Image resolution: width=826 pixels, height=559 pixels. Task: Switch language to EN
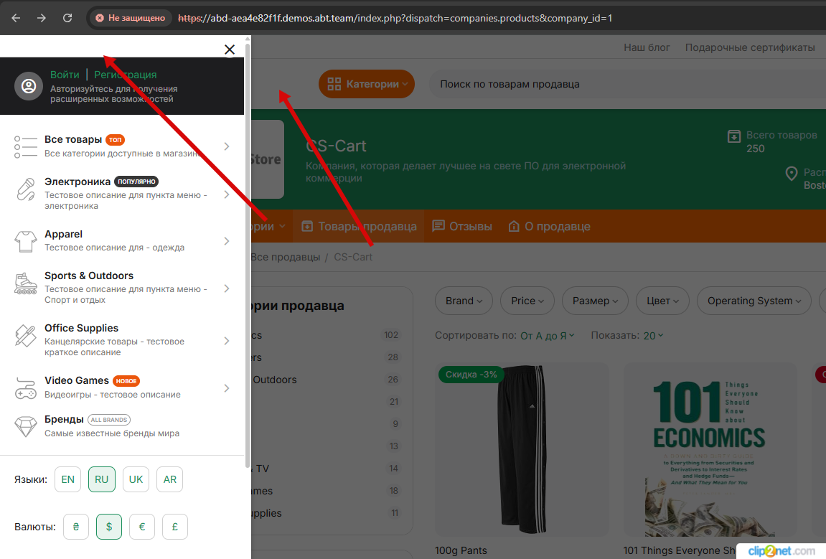click(x=67, y=479)
